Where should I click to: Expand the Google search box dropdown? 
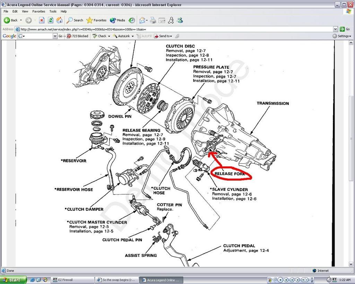coord(55,36)
